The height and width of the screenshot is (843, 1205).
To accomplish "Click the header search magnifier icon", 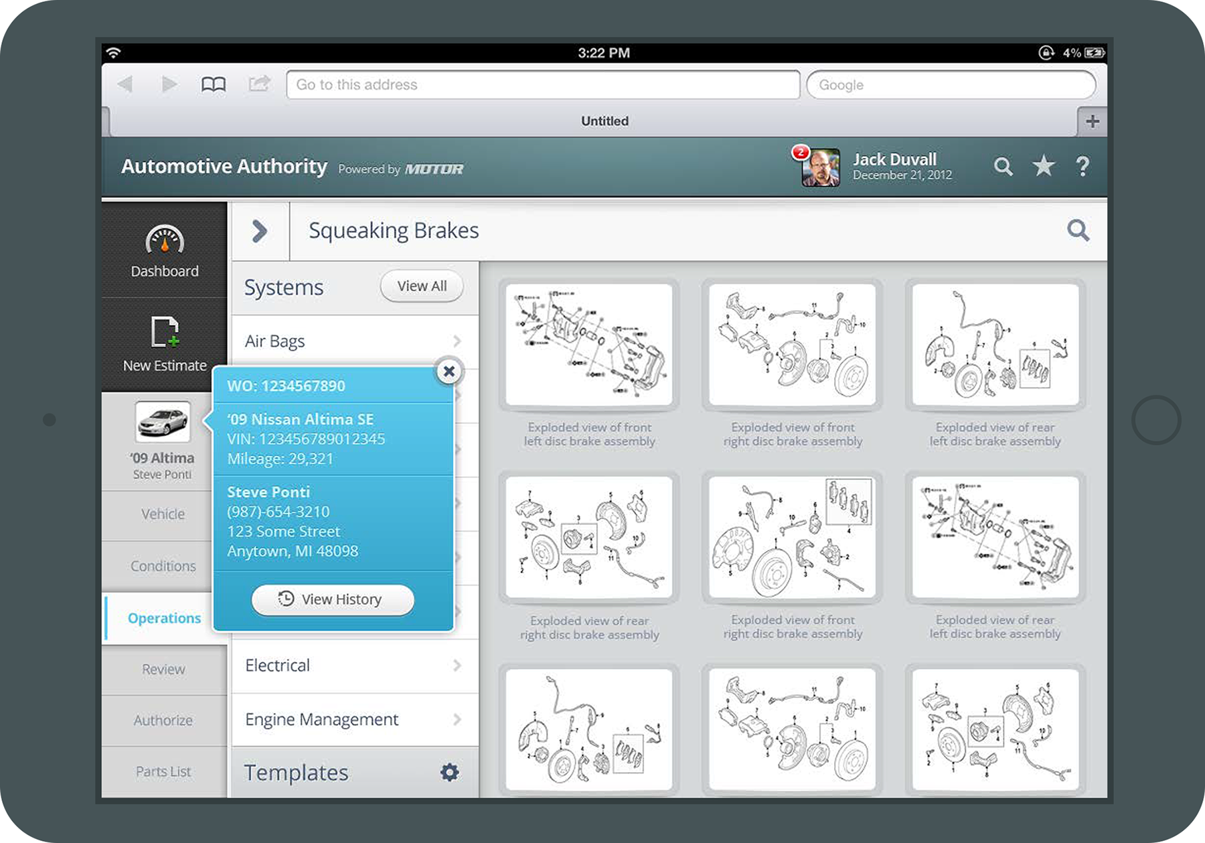I will (x=1003, y=167).
